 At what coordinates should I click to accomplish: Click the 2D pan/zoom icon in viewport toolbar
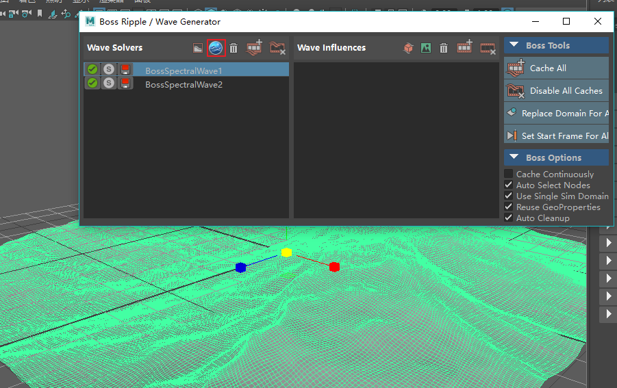point(66,14)
